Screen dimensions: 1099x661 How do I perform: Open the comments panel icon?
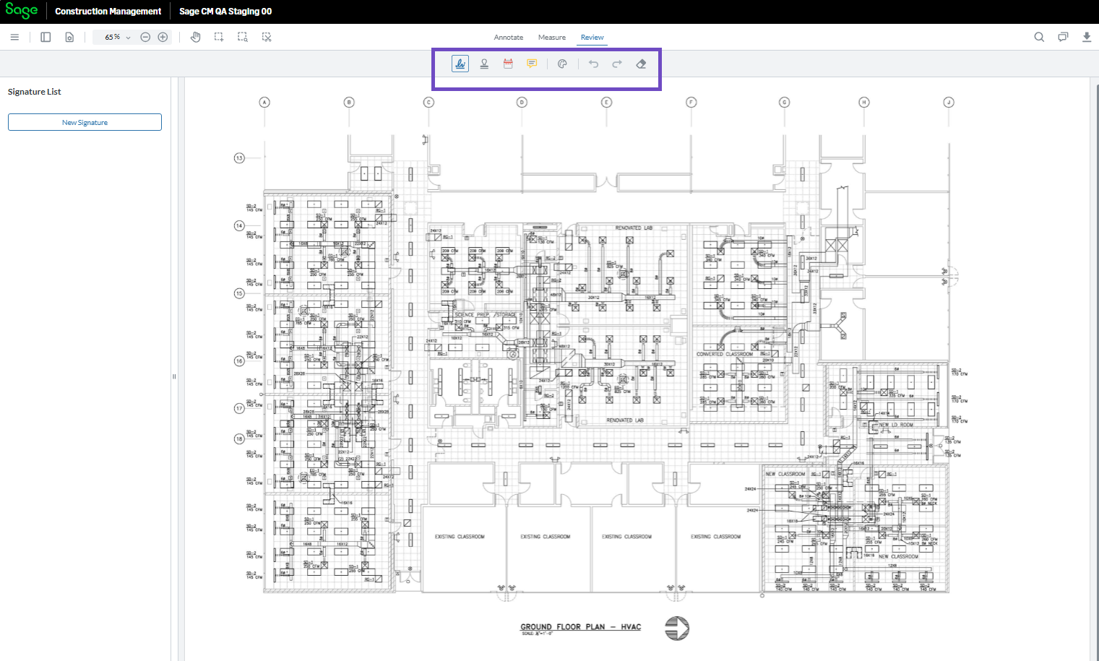click(x=1063, y=37)
